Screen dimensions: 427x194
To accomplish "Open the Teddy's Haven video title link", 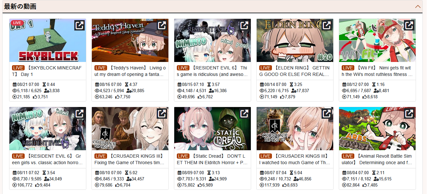I will pos(130,71).
